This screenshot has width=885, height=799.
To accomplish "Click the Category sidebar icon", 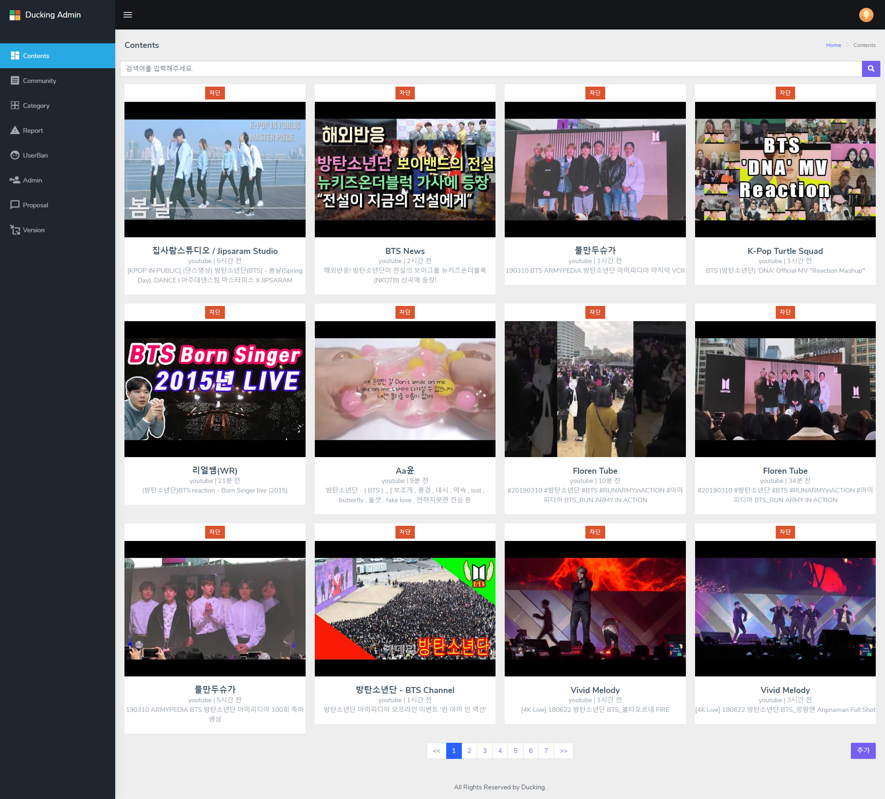I will pos(15,105).
